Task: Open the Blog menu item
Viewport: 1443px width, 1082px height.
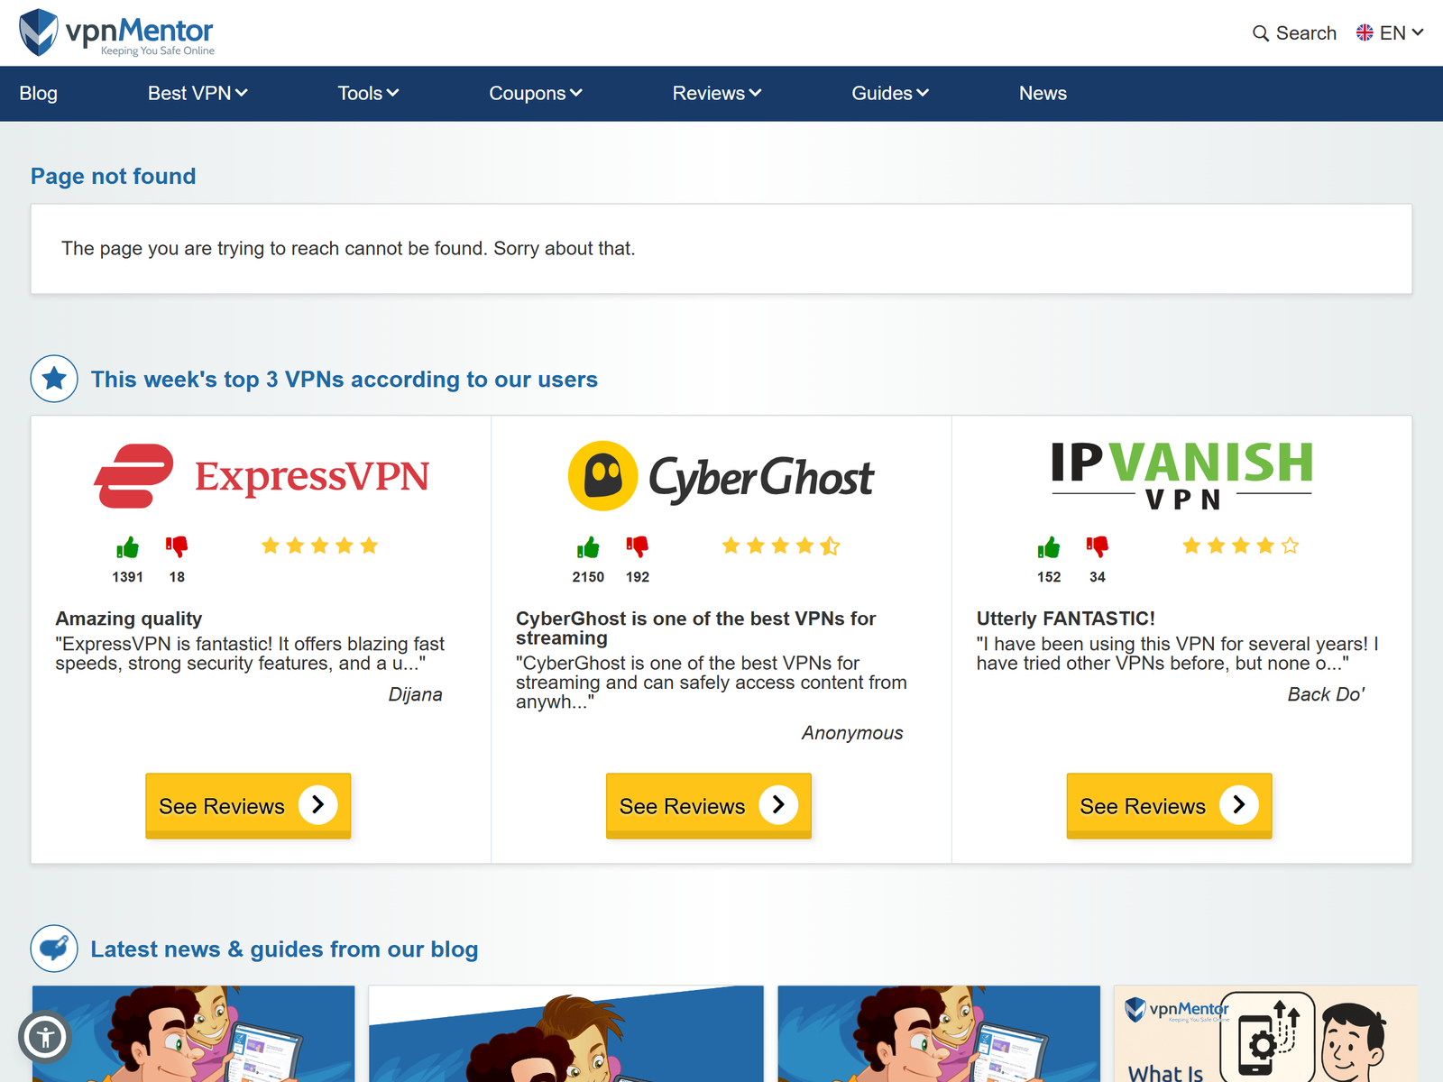Action: click(x=39, y=93)
